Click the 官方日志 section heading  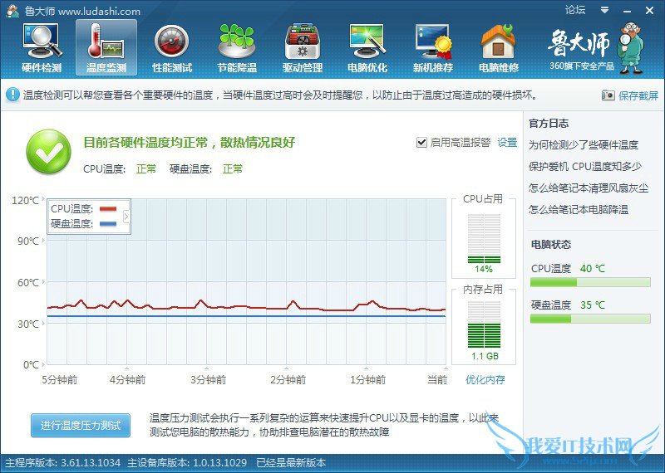coord(549,123)
